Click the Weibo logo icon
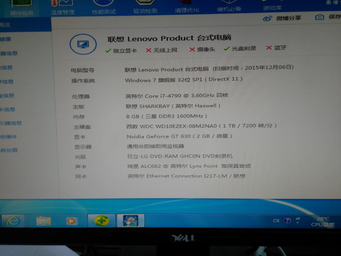 click(x=267, y=18)
